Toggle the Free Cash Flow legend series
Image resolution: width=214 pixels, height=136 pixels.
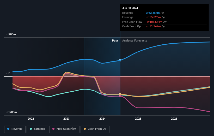(64, 129)
